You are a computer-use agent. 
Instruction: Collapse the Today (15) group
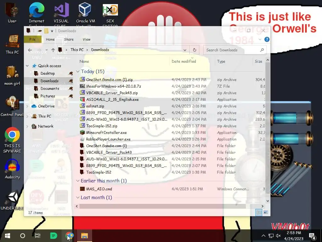coord(78,72)
